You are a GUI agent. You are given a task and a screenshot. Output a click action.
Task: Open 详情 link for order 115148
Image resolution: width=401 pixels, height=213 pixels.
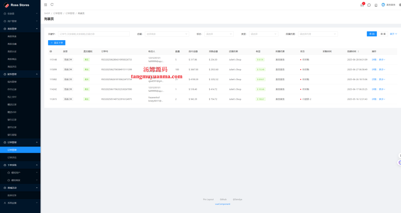pyautogui.click(x=374, y=60)
